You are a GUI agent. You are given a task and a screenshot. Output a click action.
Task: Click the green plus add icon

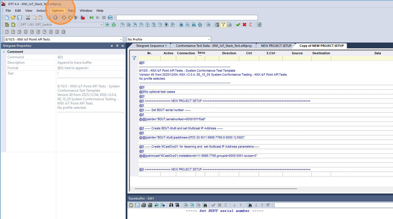[x=107, y=25]
